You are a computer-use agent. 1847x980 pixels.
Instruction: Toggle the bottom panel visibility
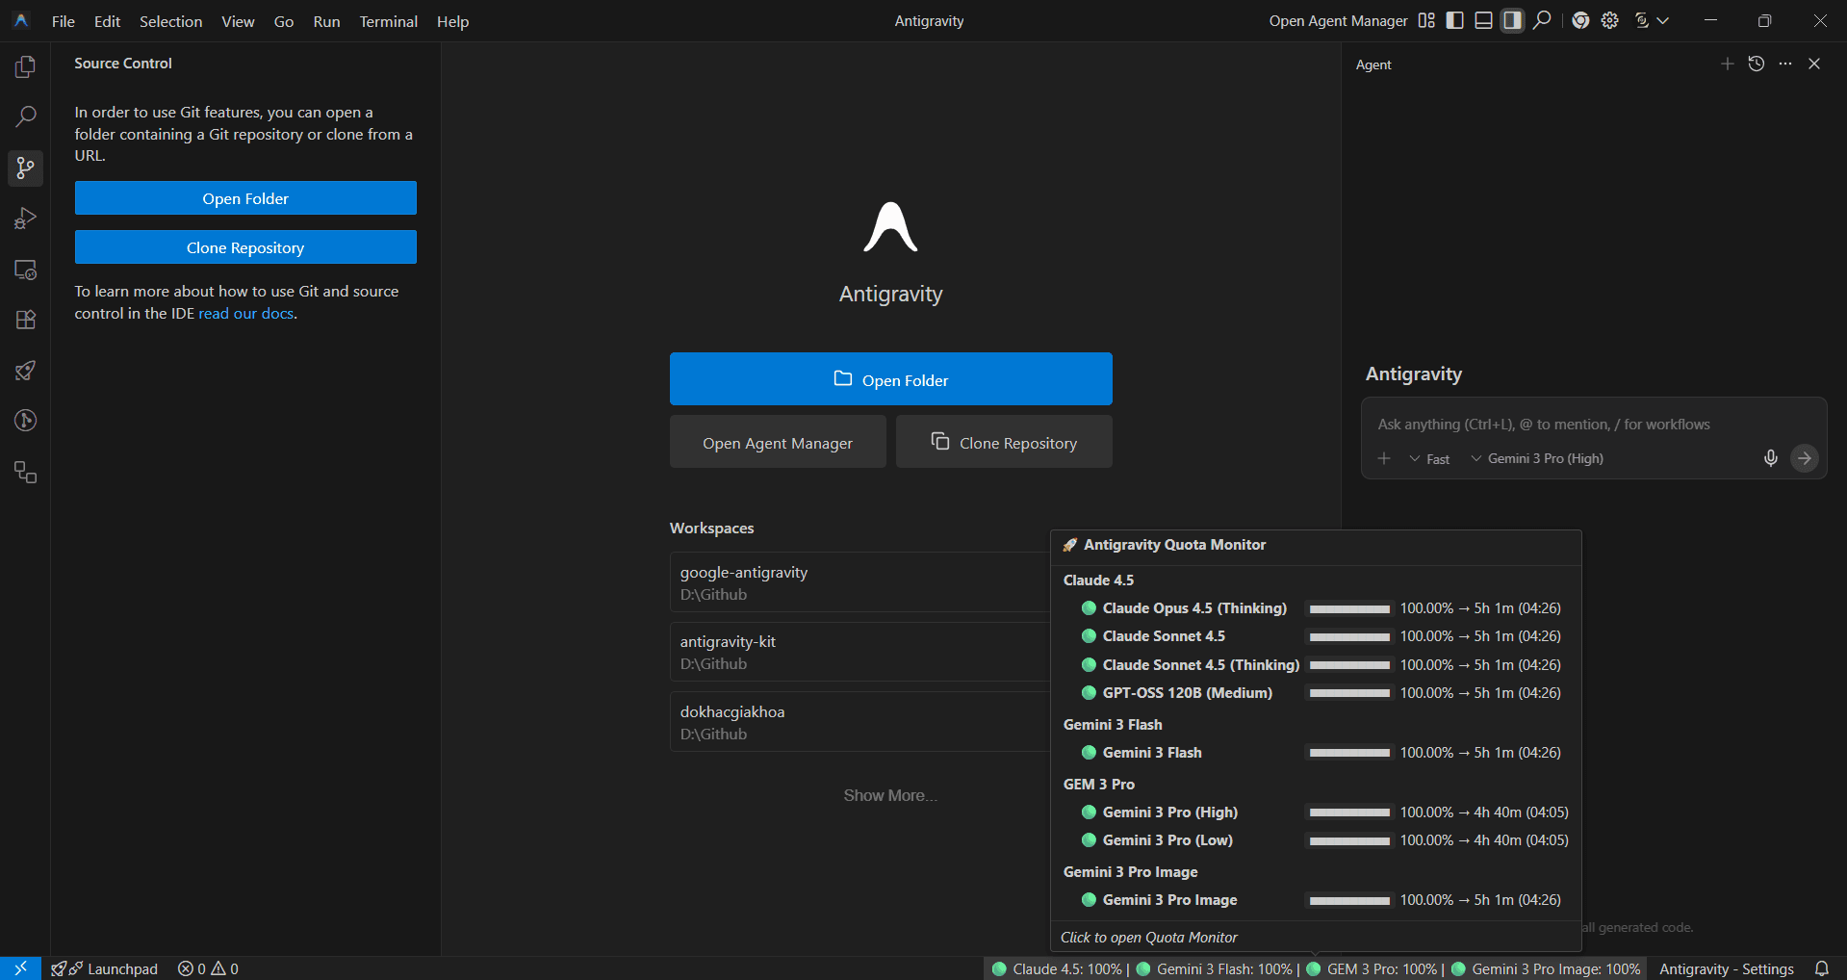[x=1483, y=20]
